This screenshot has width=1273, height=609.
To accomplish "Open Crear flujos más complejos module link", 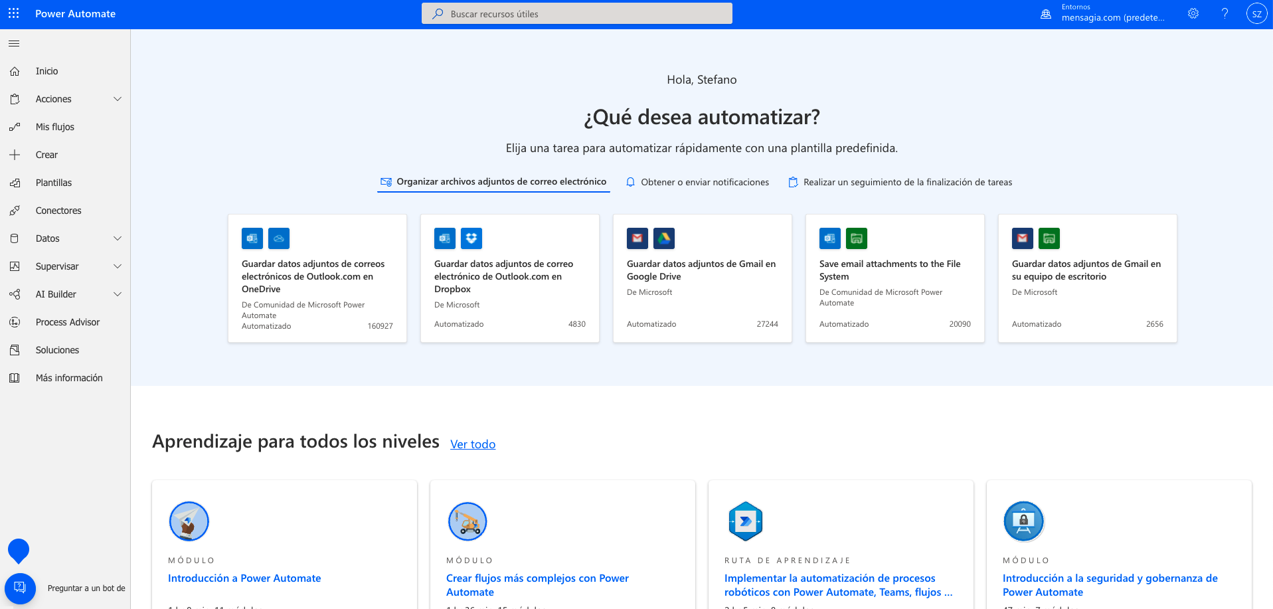I will pyautogui.click(x=537, y=585).
